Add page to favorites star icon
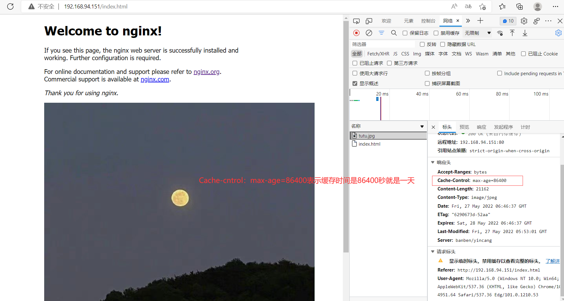This screenshot has height=301, width=564. tap(483, 7)
